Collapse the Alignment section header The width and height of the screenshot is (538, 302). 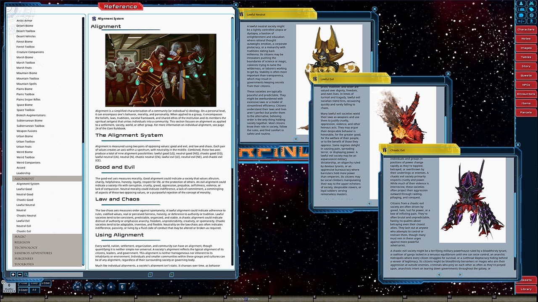pyautogui.click(x=47, y=179)
